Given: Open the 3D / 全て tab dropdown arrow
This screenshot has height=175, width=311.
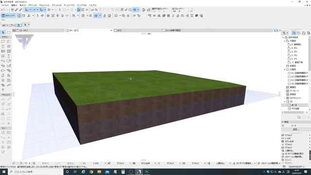Looking at the screenshot, I should (111, 30).
